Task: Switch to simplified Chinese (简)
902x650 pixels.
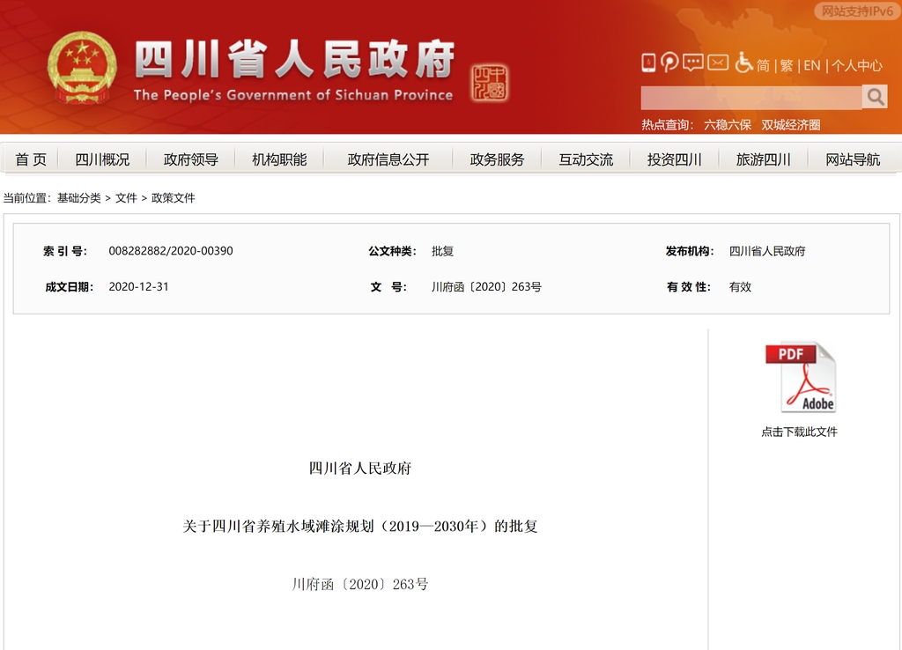Action: 763,65
